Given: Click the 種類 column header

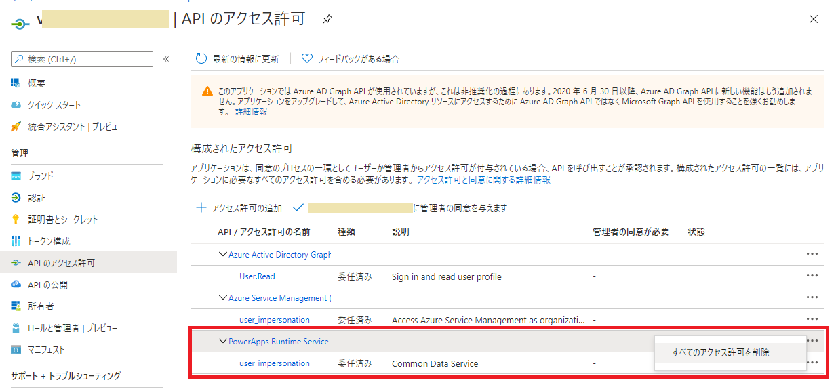Looking at the screenshot, I should pos(346,232).
